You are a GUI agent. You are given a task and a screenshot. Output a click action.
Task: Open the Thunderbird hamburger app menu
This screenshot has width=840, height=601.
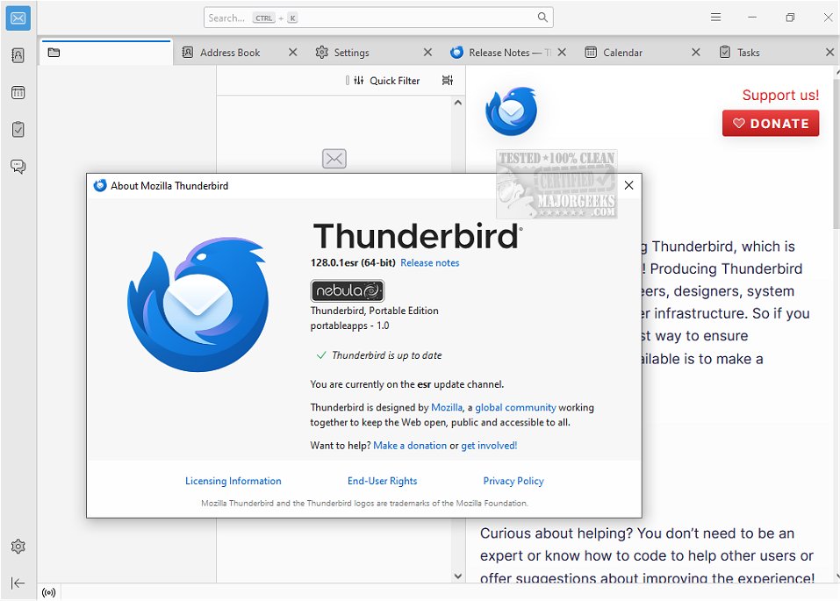point(715,18)
